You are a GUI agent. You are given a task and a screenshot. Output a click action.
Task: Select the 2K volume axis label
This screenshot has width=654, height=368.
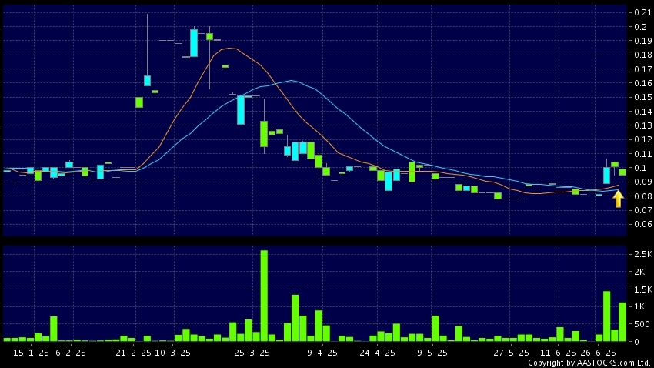tap(639, 272)
